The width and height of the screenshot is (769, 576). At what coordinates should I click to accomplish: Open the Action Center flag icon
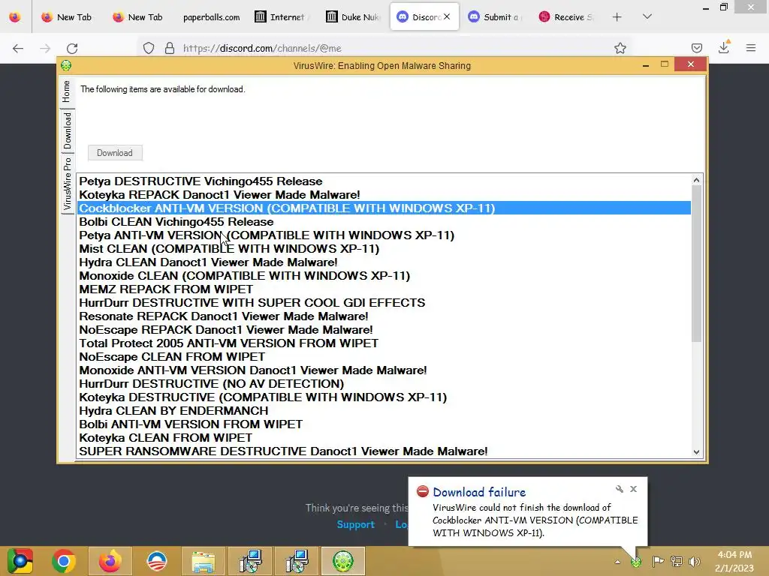(x=658, y=561)
